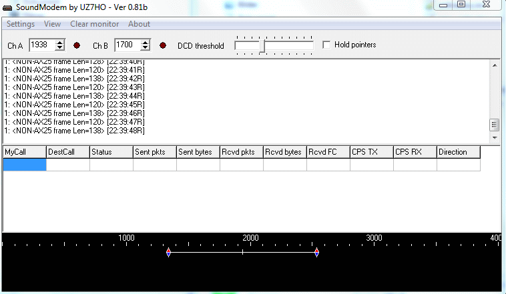
Task: Click the Rcvd pkts column header
Action: pyautogui.click(x=242, y=152)
